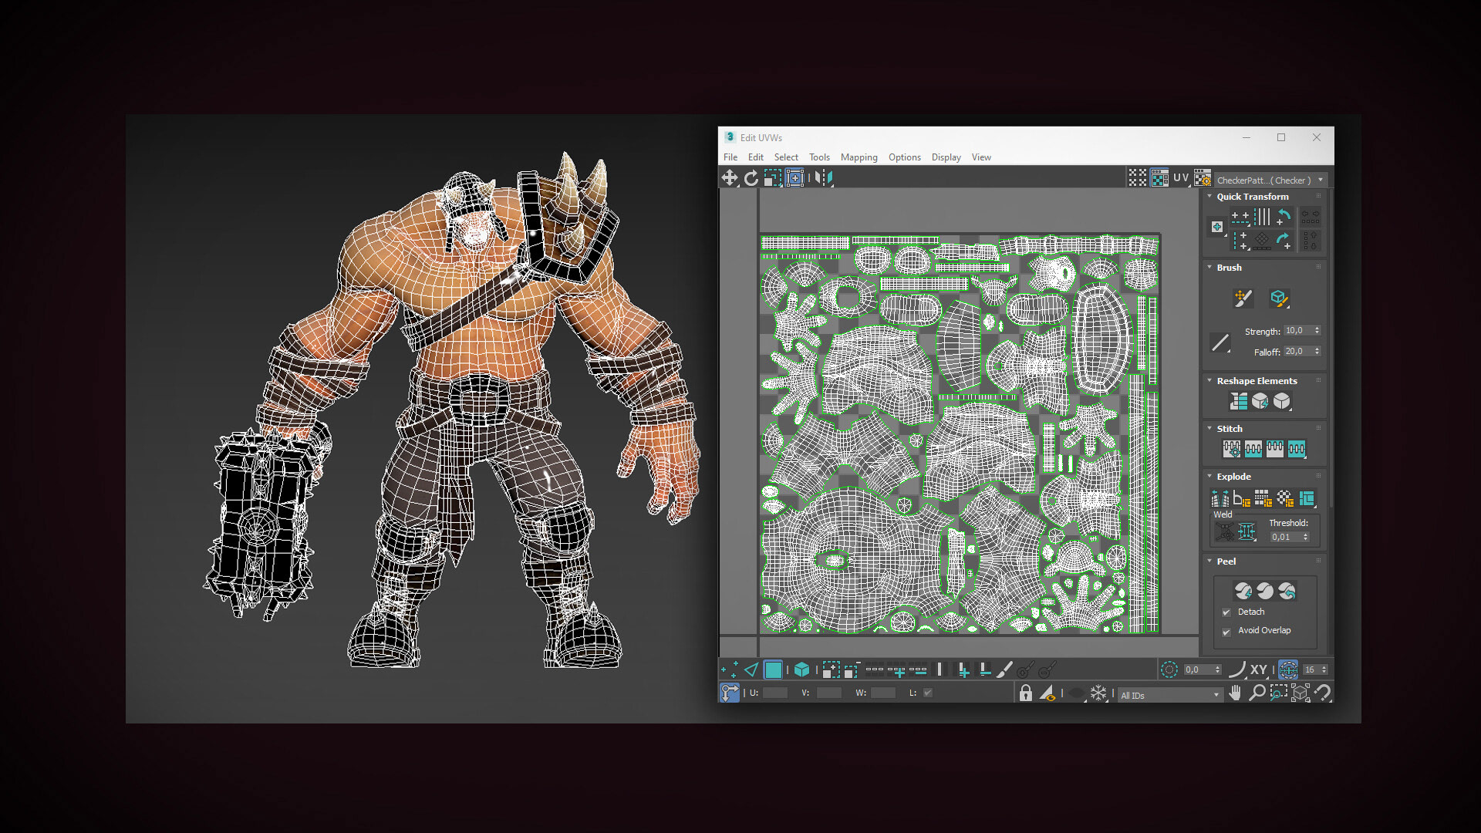Open the Tools menu

click(x=819, y=157)
